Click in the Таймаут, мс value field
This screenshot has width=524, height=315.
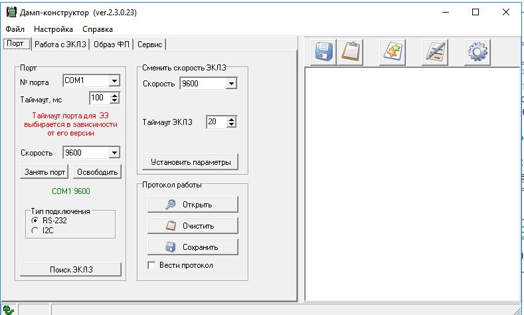[x=98, y=98]
